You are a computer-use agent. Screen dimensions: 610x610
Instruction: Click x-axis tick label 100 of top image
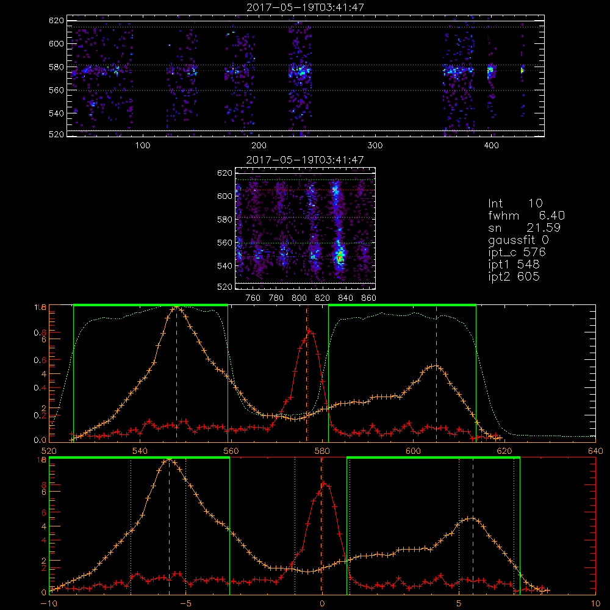pos(143,146)
